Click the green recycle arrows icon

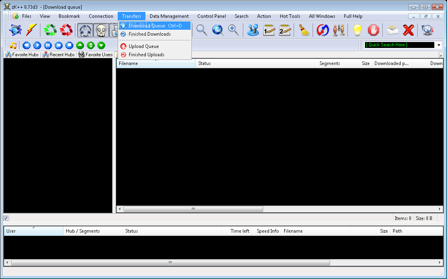point(50,30)
